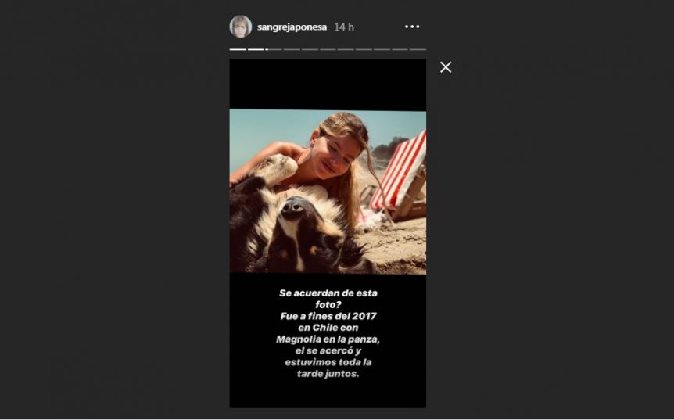674x420 pixels.
Task: Jump to the second story progress segment
Action: coord(256,49)
